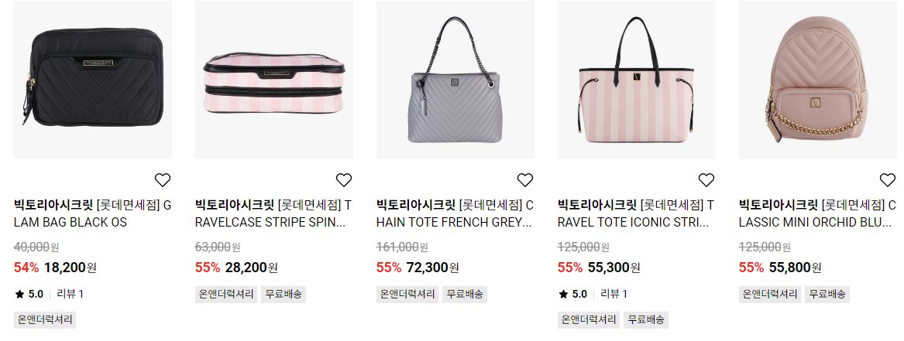Screen dimensions: 904x341
Task: Select the 55,800원 price of Classic Mini
Action: [795, 268]
